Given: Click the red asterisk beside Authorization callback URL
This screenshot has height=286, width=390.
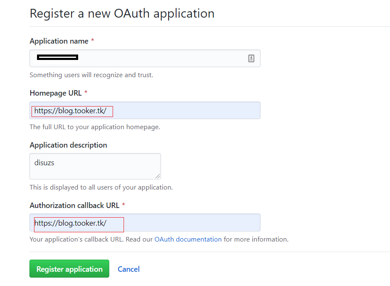Looking at the screenshot, I should coord(124,205).
